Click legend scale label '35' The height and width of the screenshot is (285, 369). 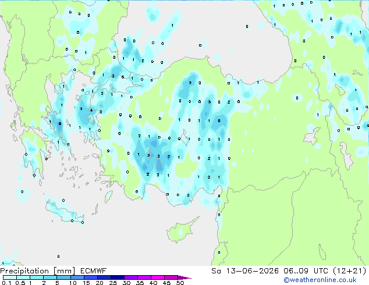140,283
